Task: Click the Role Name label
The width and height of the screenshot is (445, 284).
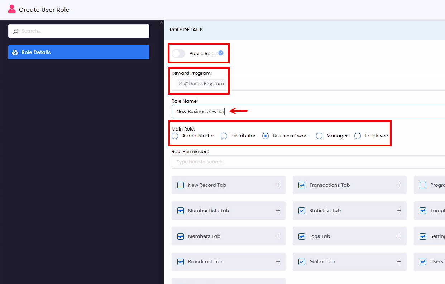Action: pyautogui.click(x=185, y=101)
